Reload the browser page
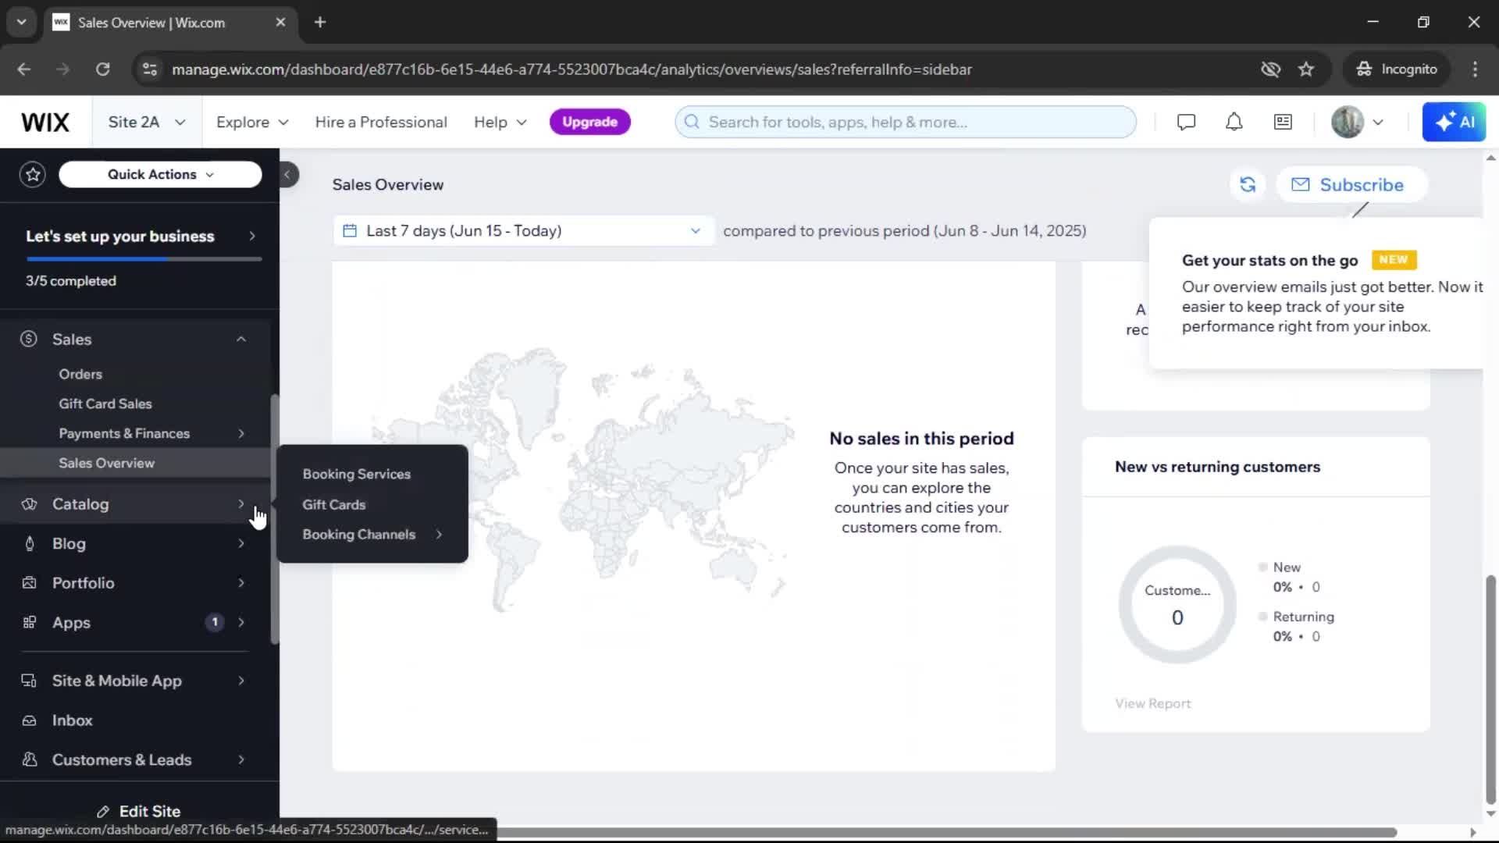Screen dimensions: 1499x843 point(102,69)
